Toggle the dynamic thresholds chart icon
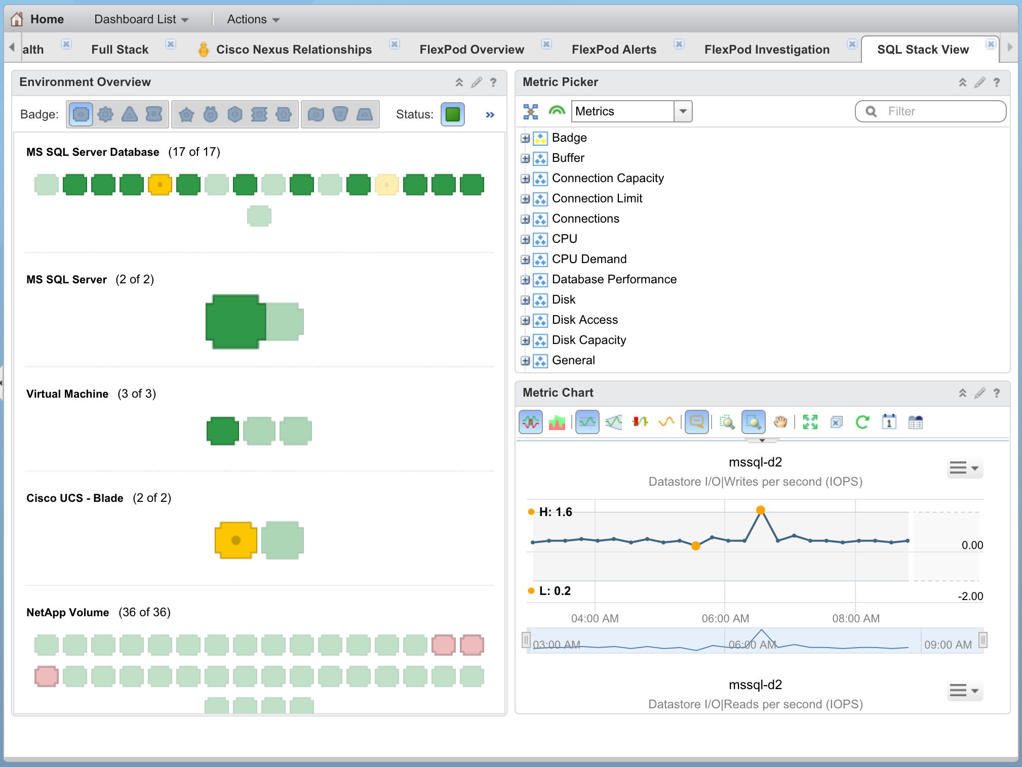Image resolution: width=1022 pixels, height=767 pixels. click(587, 422)
